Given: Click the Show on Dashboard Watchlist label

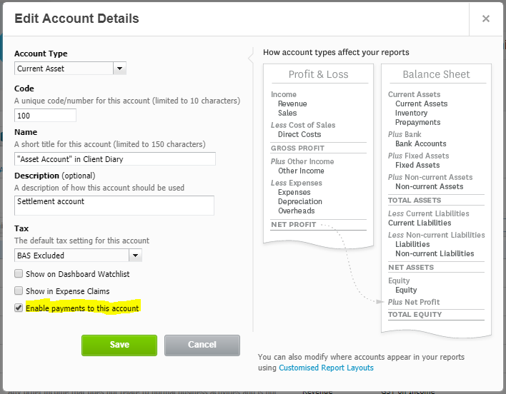Looking at the screenshot, I should point(77,274).
